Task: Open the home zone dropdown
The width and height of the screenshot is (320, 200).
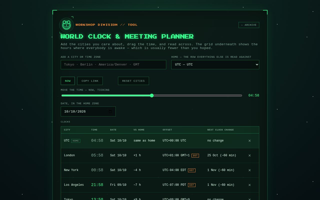Action: point(215,64)
